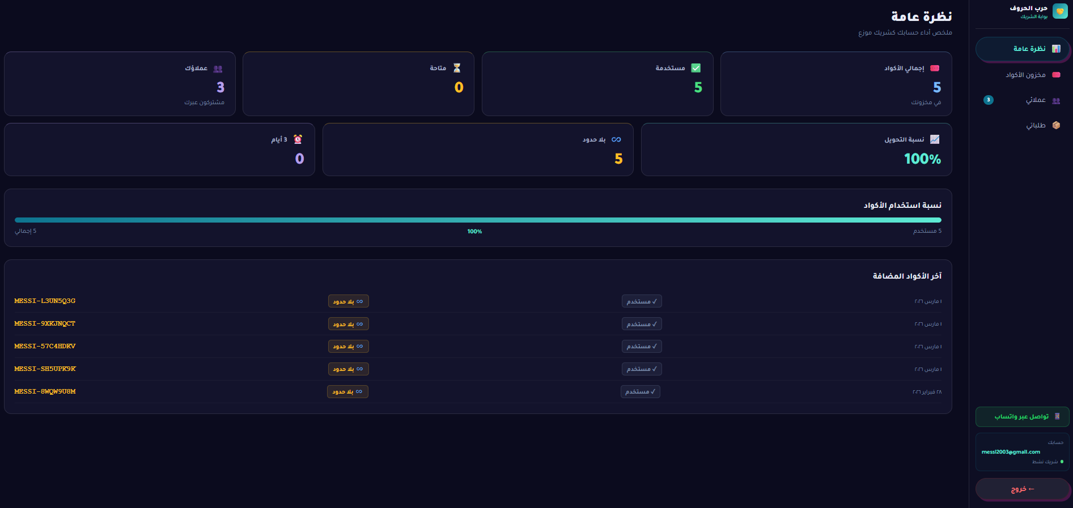Click the people icon on عملاؤك card
The height and width of the screenshot is (508, 1073).
(218, 69)
